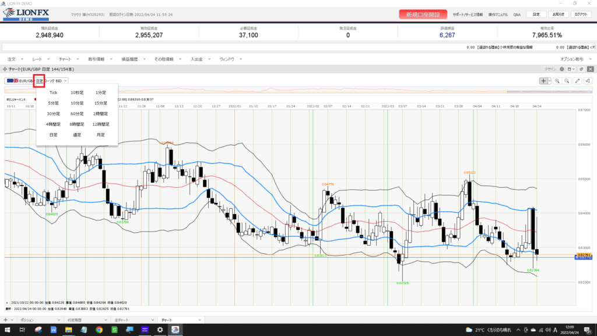Open the Q&A link
The height and width of the screenshot is (336, 597).
[x=517, y=15]
